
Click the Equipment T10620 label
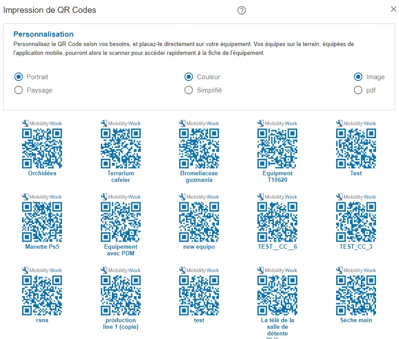pos(277,177)
